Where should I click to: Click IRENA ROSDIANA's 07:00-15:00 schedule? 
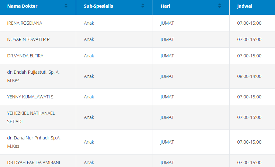(249, 23)
